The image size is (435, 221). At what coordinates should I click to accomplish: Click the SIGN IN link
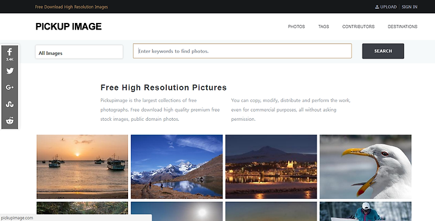pyautogui.click(x=410, y=7)
